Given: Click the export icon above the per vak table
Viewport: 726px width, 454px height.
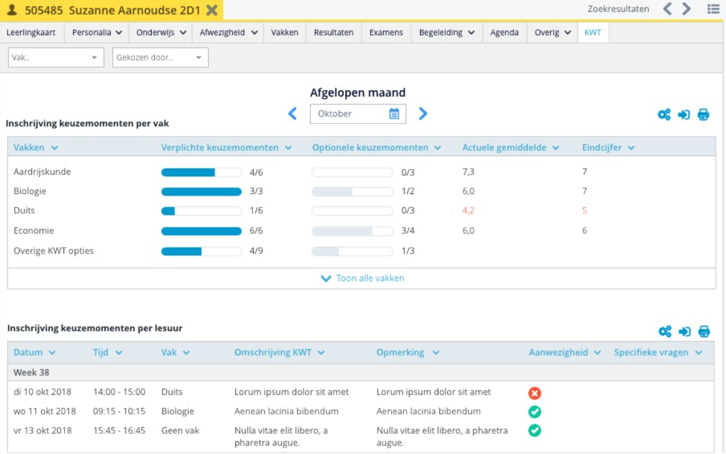Looking at the screenshot, I should 684,115.
